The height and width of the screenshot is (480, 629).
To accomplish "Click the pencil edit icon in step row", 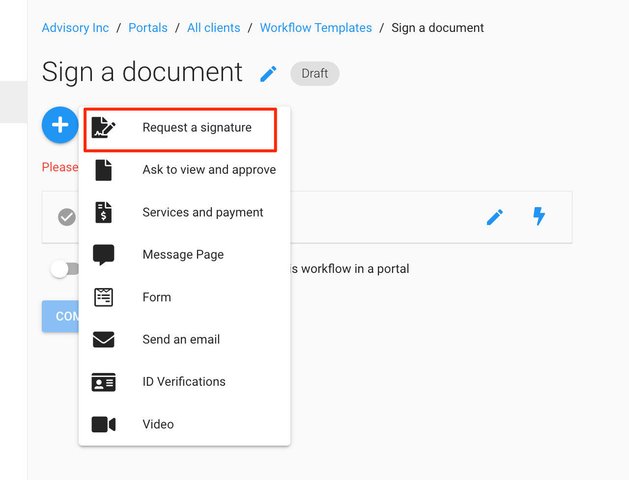I will 494,216.
